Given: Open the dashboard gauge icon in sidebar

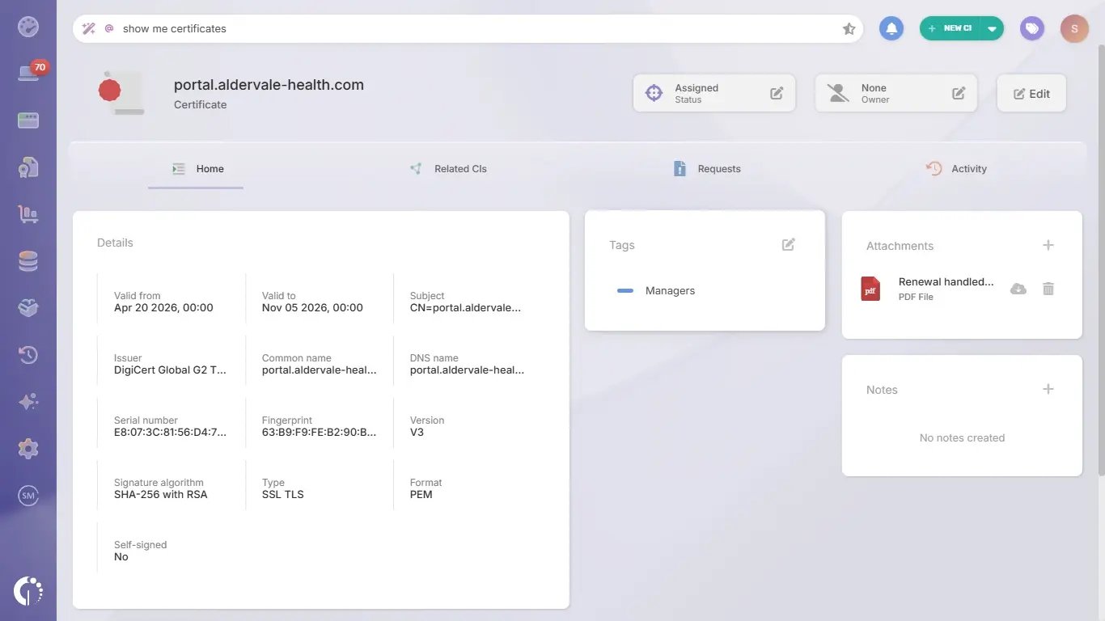Looking at the screenshot, I should [28, 27].
